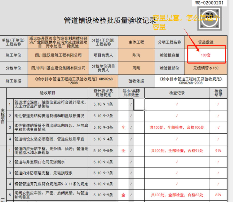233x202 pixels.
Task: Click the 管道铺设检验批质量验收记录 title
Action: click(110, 20)
